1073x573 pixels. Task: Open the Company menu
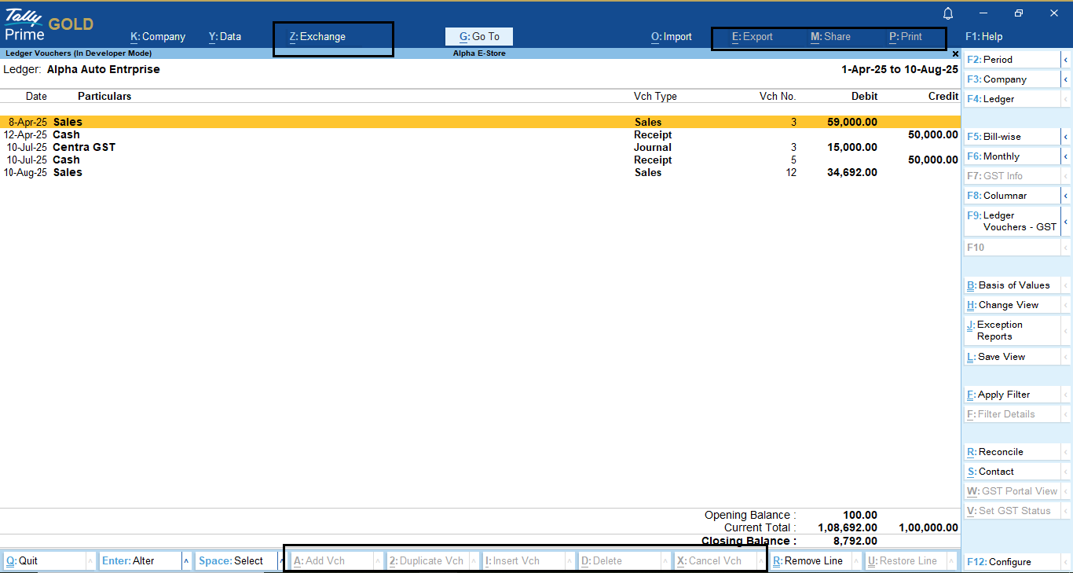coord(158,37)
